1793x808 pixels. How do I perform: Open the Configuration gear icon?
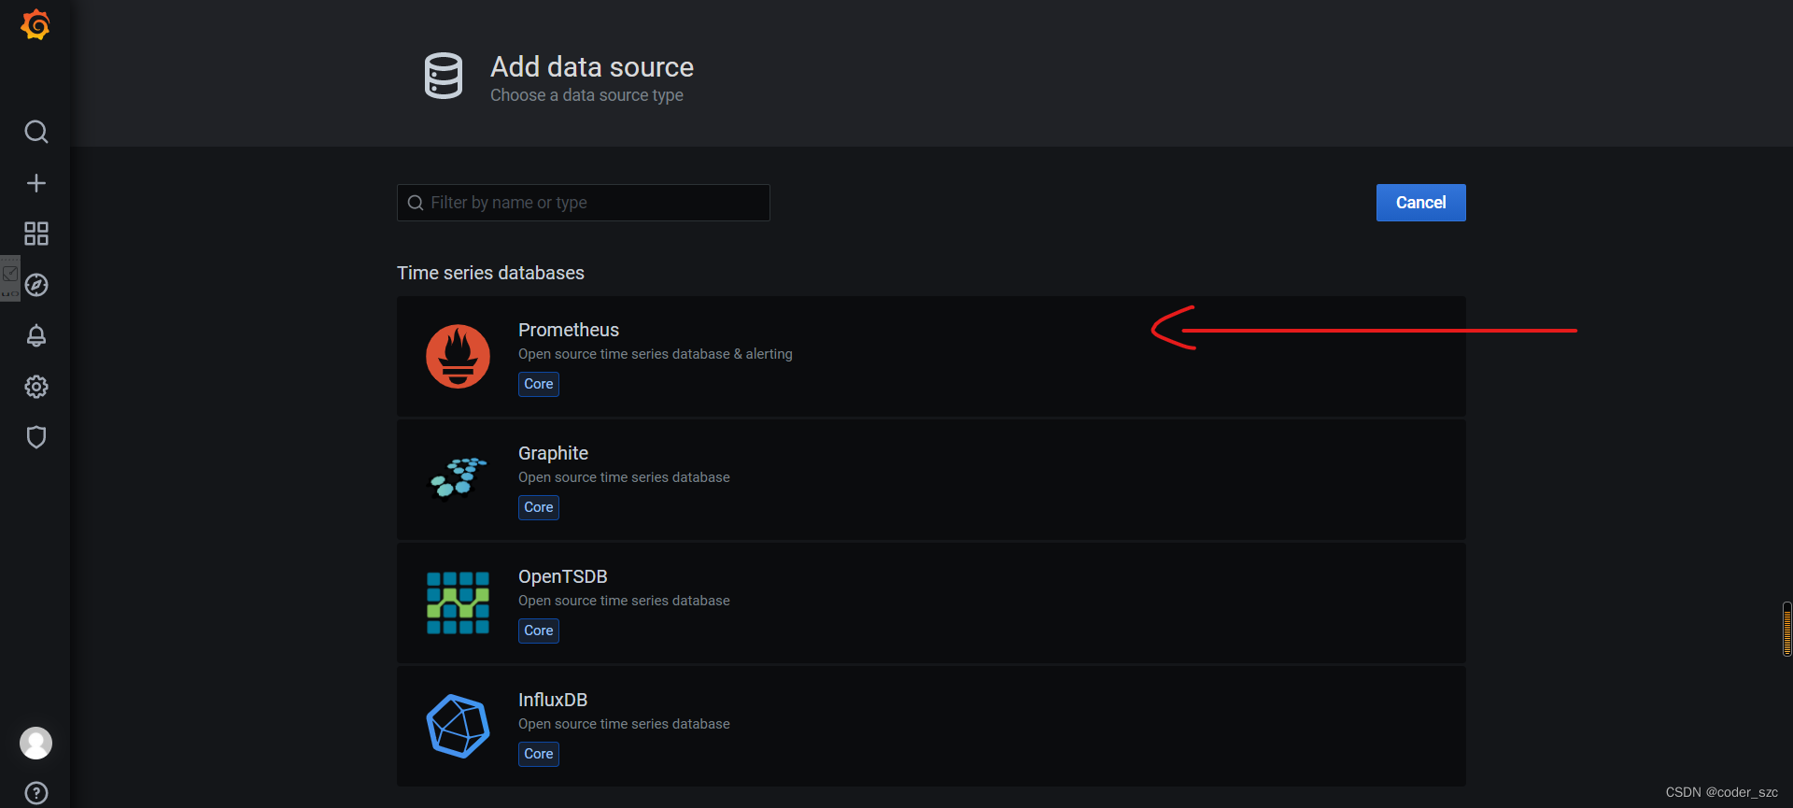(x=36, y=387)
